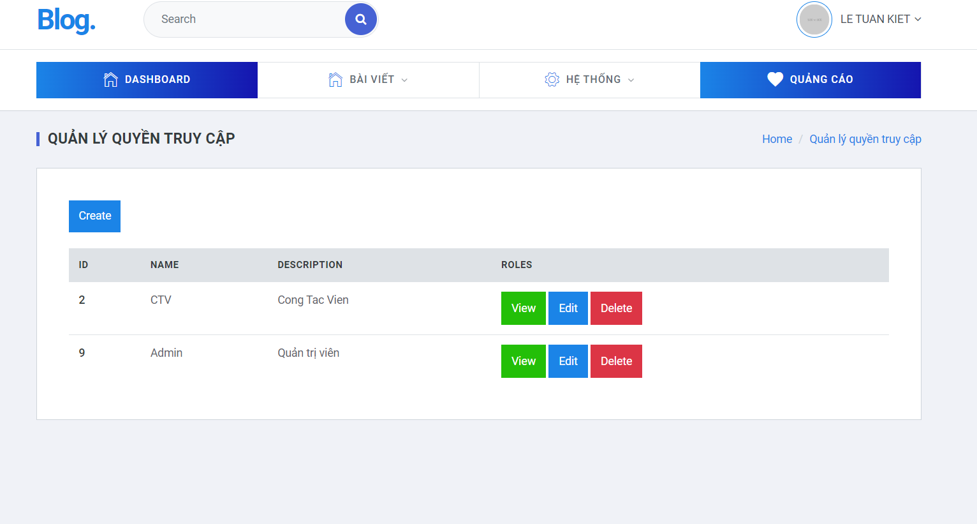Click the heart icon on Quảng Cáo
Screen dimensions: 977x524
click(775, 79)
